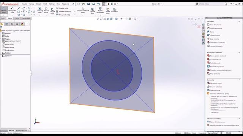Click the Convert Entities tool

point(46,10)
